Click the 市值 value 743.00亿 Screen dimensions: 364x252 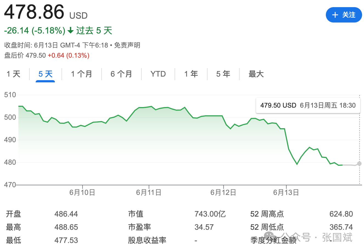pyautogui.click(x=210, y=214)
